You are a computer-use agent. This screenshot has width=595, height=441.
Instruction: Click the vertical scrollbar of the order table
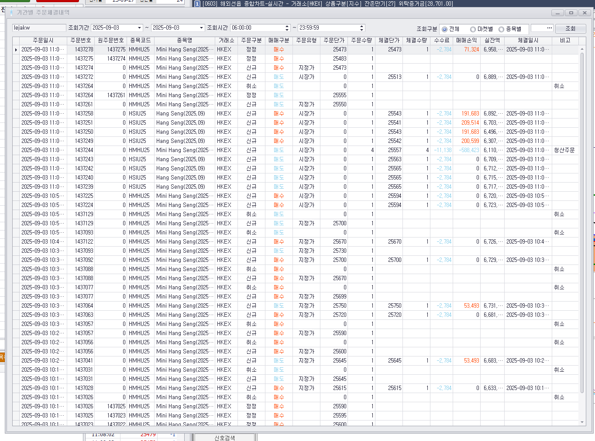click(x=582, y=223)
